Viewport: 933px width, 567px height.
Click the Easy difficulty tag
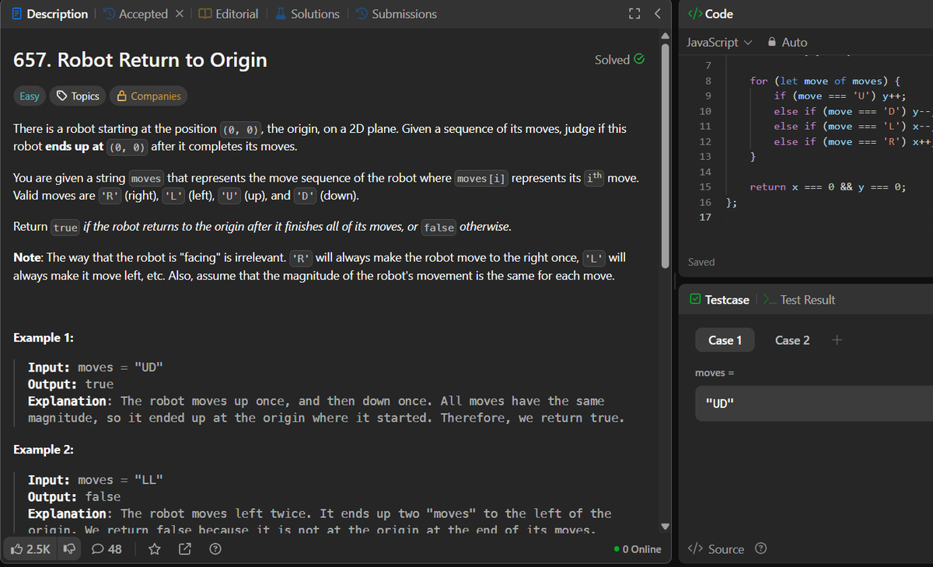coord(30,96)
